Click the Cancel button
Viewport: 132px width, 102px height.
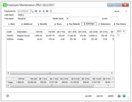click(x=100, y=96)
